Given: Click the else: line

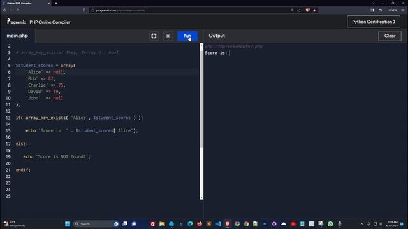Looking at the screenshot, I should pos(22,144).
